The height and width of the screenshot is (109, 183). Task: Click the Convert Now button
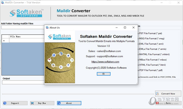pos(168,94)
